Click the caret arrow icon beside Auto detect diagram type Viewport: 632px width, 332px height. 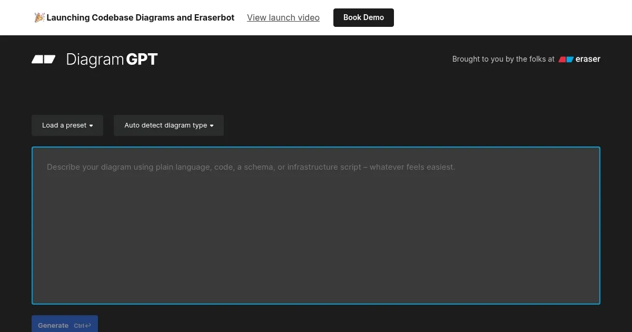[x=212, y=126]
